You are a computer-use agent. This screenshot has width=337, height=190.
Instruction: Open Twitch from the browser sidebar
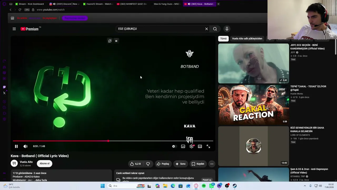(4, 87)
